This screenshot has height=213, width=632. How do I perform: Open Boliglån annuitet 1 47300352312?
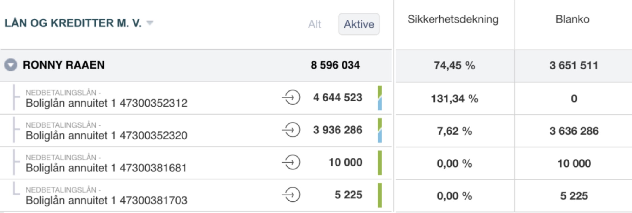pos(107,103)
